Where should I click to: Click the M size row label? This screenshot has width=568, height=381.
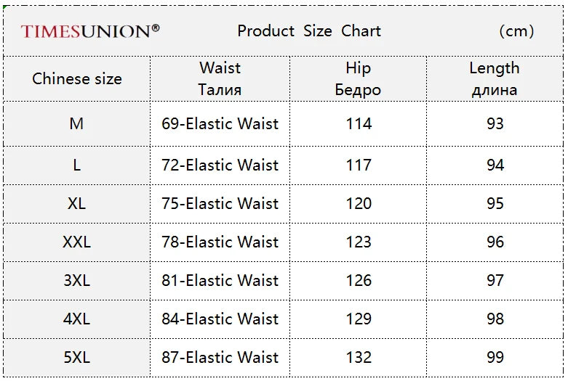[76, 124]
